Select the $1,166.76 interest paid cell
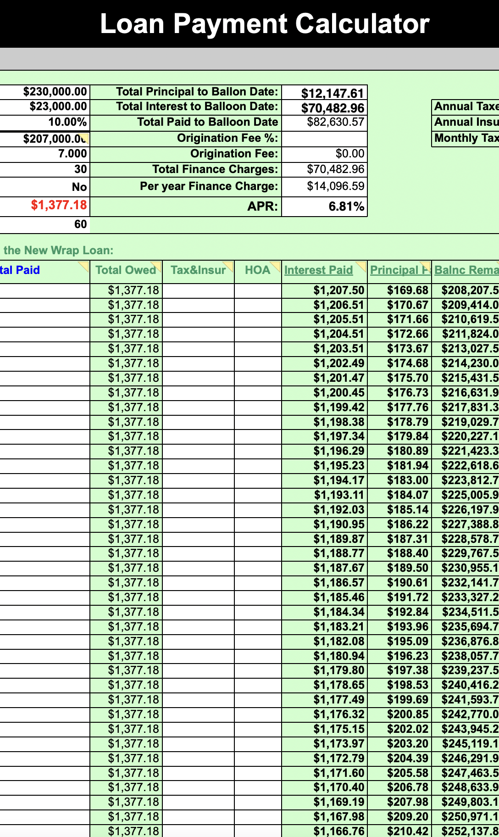Viewport: 499px width, 837px height. point(325,831)
